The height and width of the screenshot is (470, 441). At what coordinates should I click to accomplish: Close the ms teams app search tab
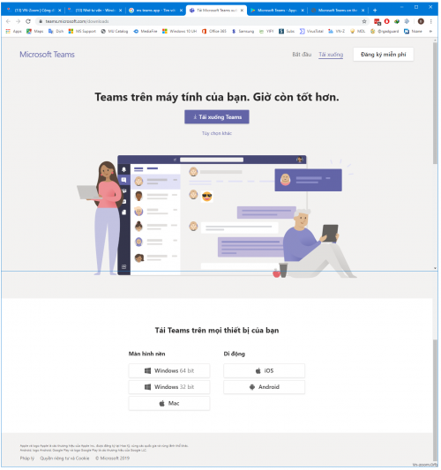point(181,11)
